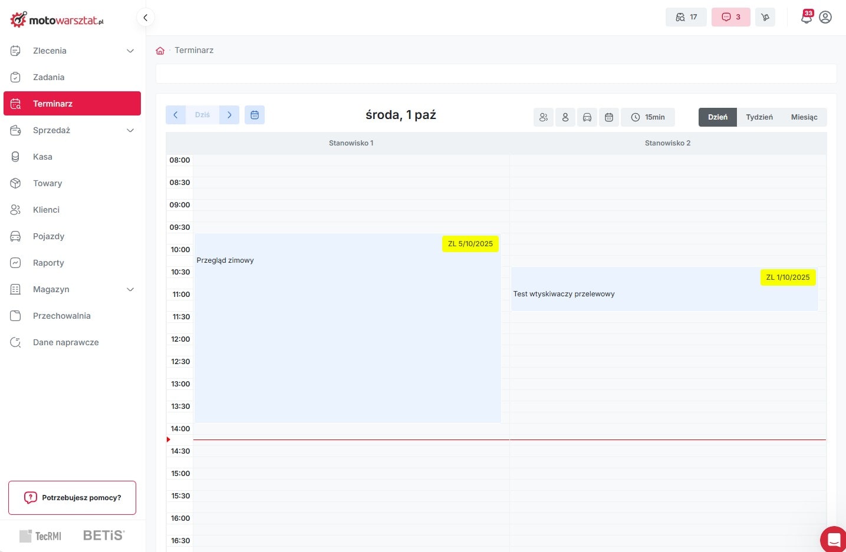This screenshot has height=552, width=846.
Task: Open the messages button showing 3
Action: coord(730,17)
